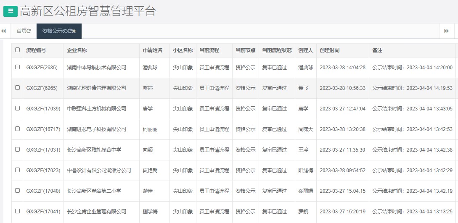Click the tab scroll left double-arrow
The image size is (458, 223).
pos(3,31)
